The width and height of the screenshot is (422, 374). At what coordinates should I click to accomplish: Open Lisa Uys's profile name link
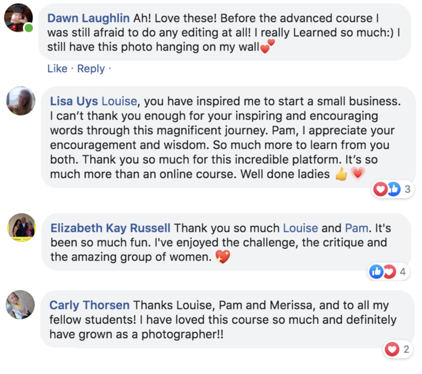click(x=73, y=101)
